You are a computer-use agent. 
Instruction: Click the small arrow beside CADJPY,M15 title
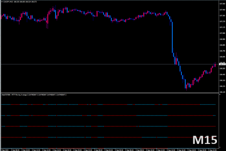(2, 2)
